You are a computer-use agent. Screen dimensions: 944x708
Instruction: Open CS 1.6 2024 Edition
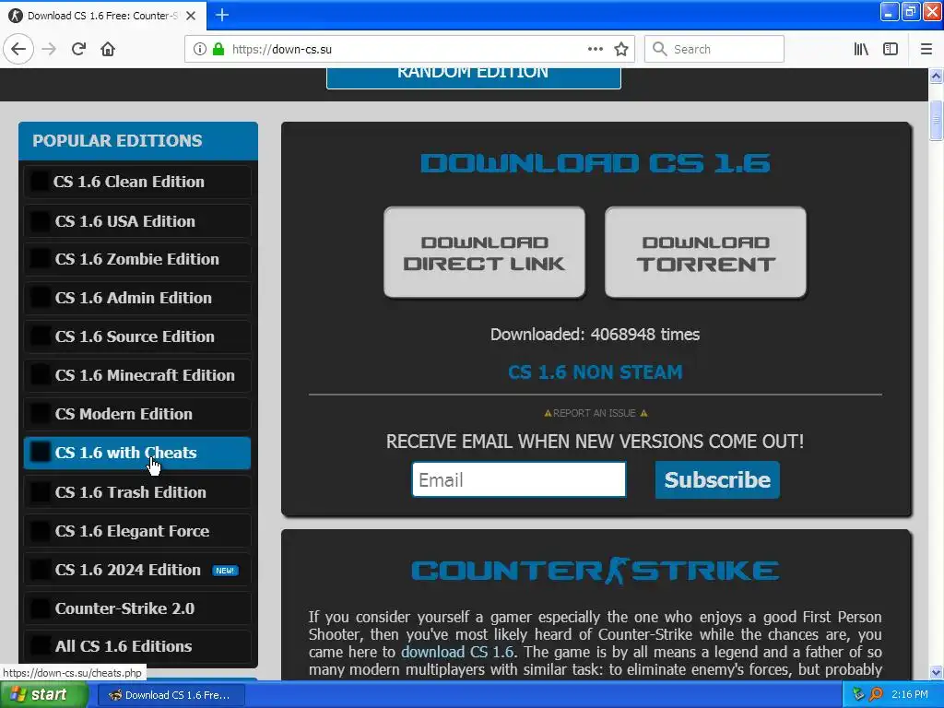coord(137,570)
